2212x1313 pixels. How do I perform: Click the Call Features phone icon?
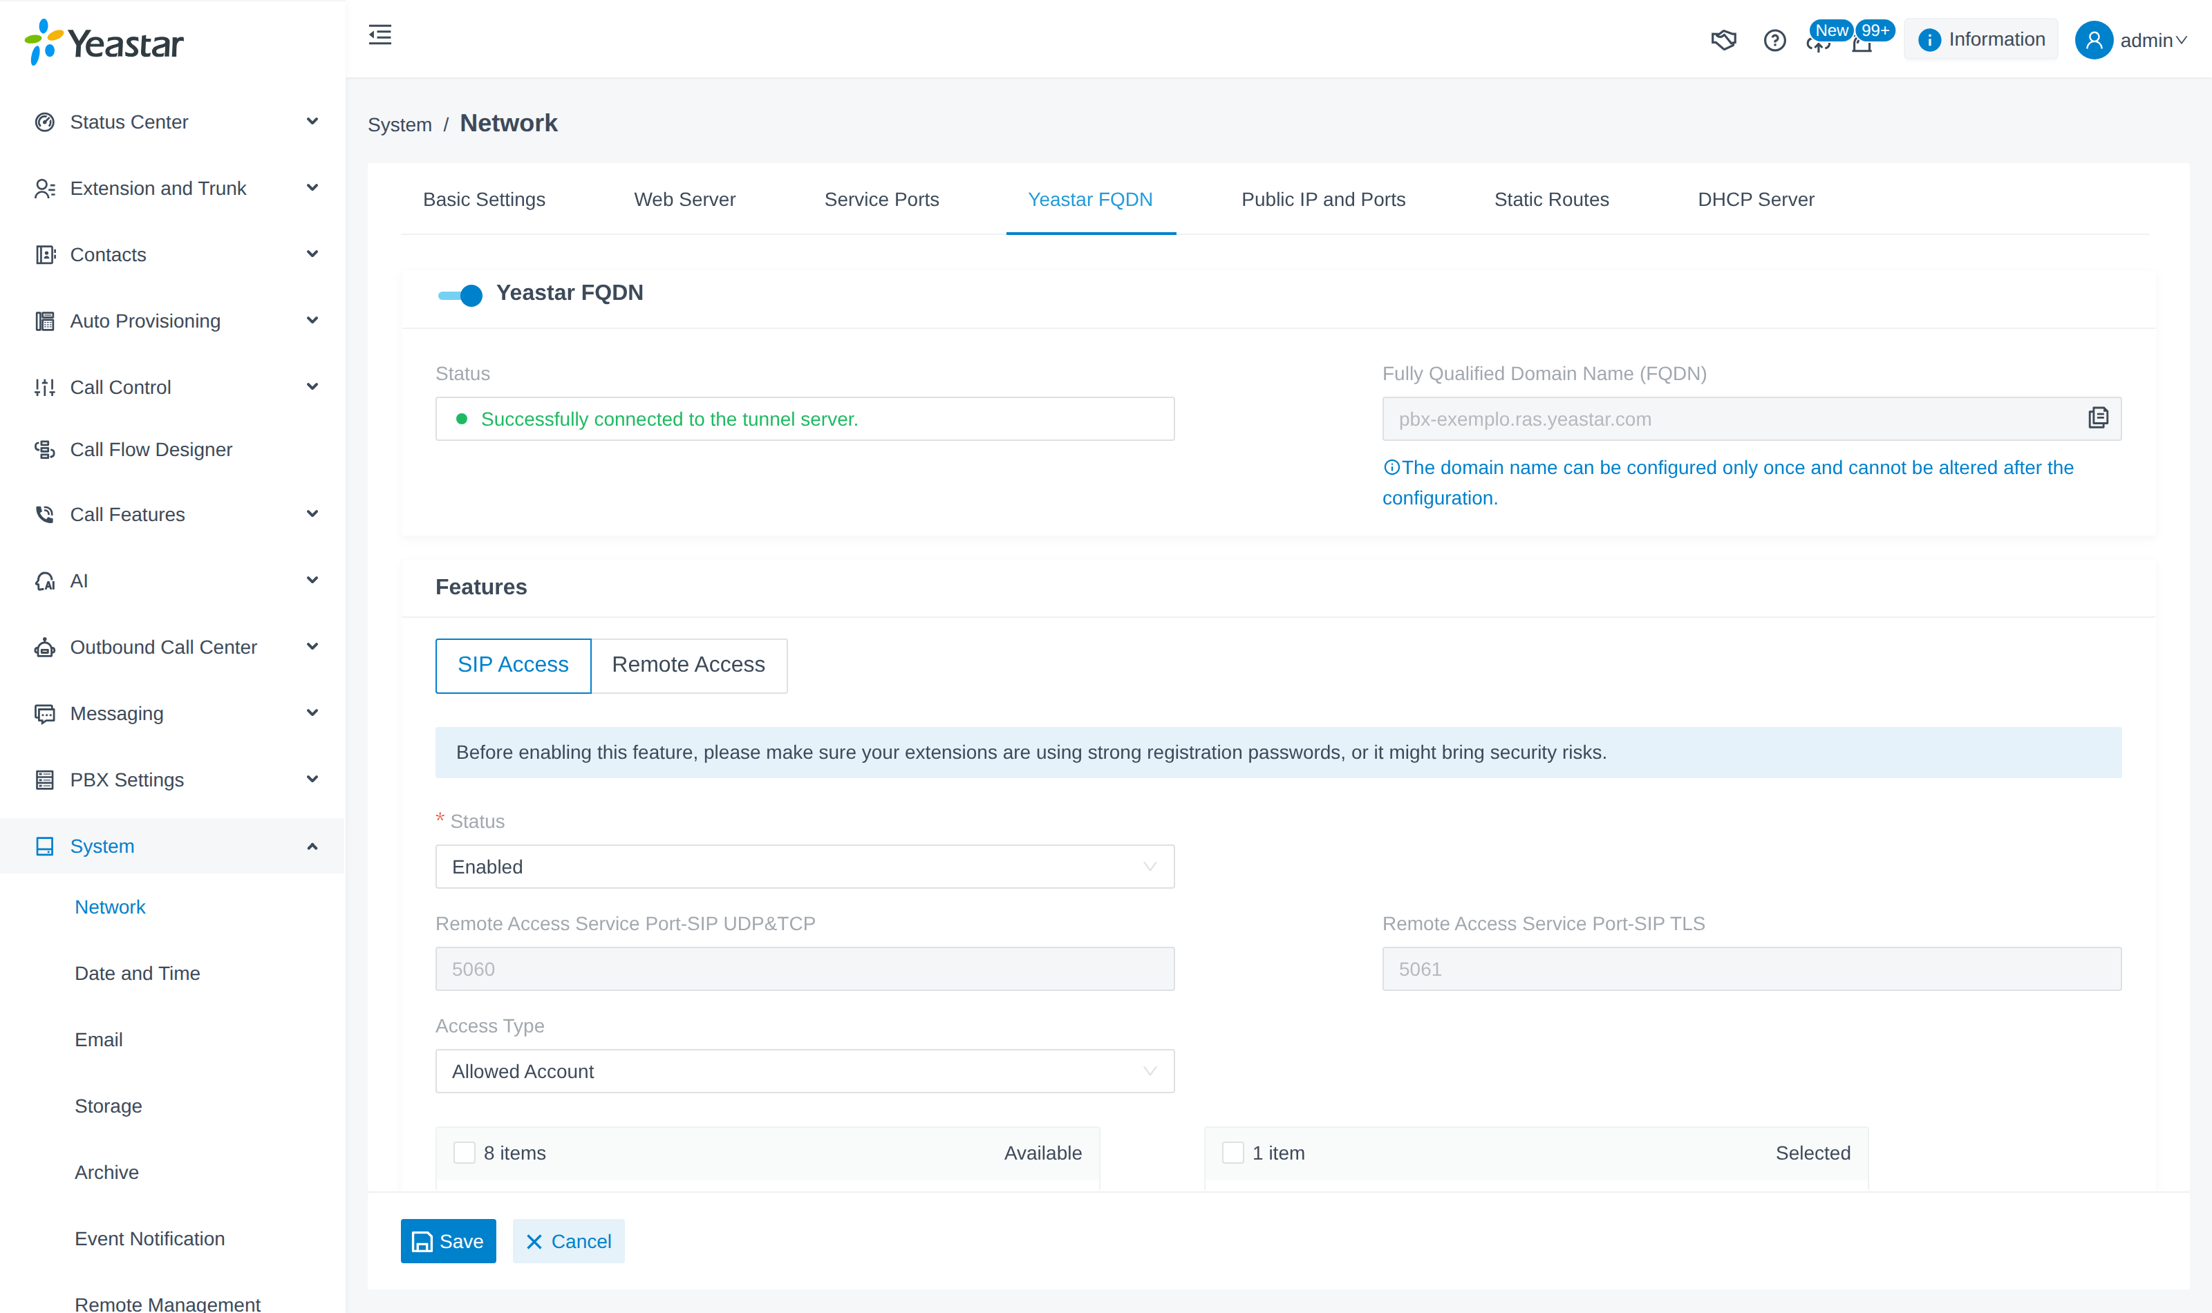tap(44, 514)
